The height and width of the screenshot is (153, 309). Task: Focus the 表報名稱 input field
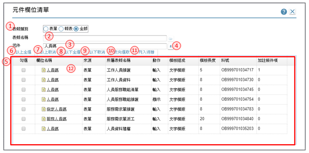[105, 38]
